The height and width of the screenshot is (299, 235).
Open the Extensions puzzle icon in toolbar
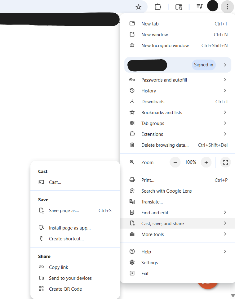(158, 7)
